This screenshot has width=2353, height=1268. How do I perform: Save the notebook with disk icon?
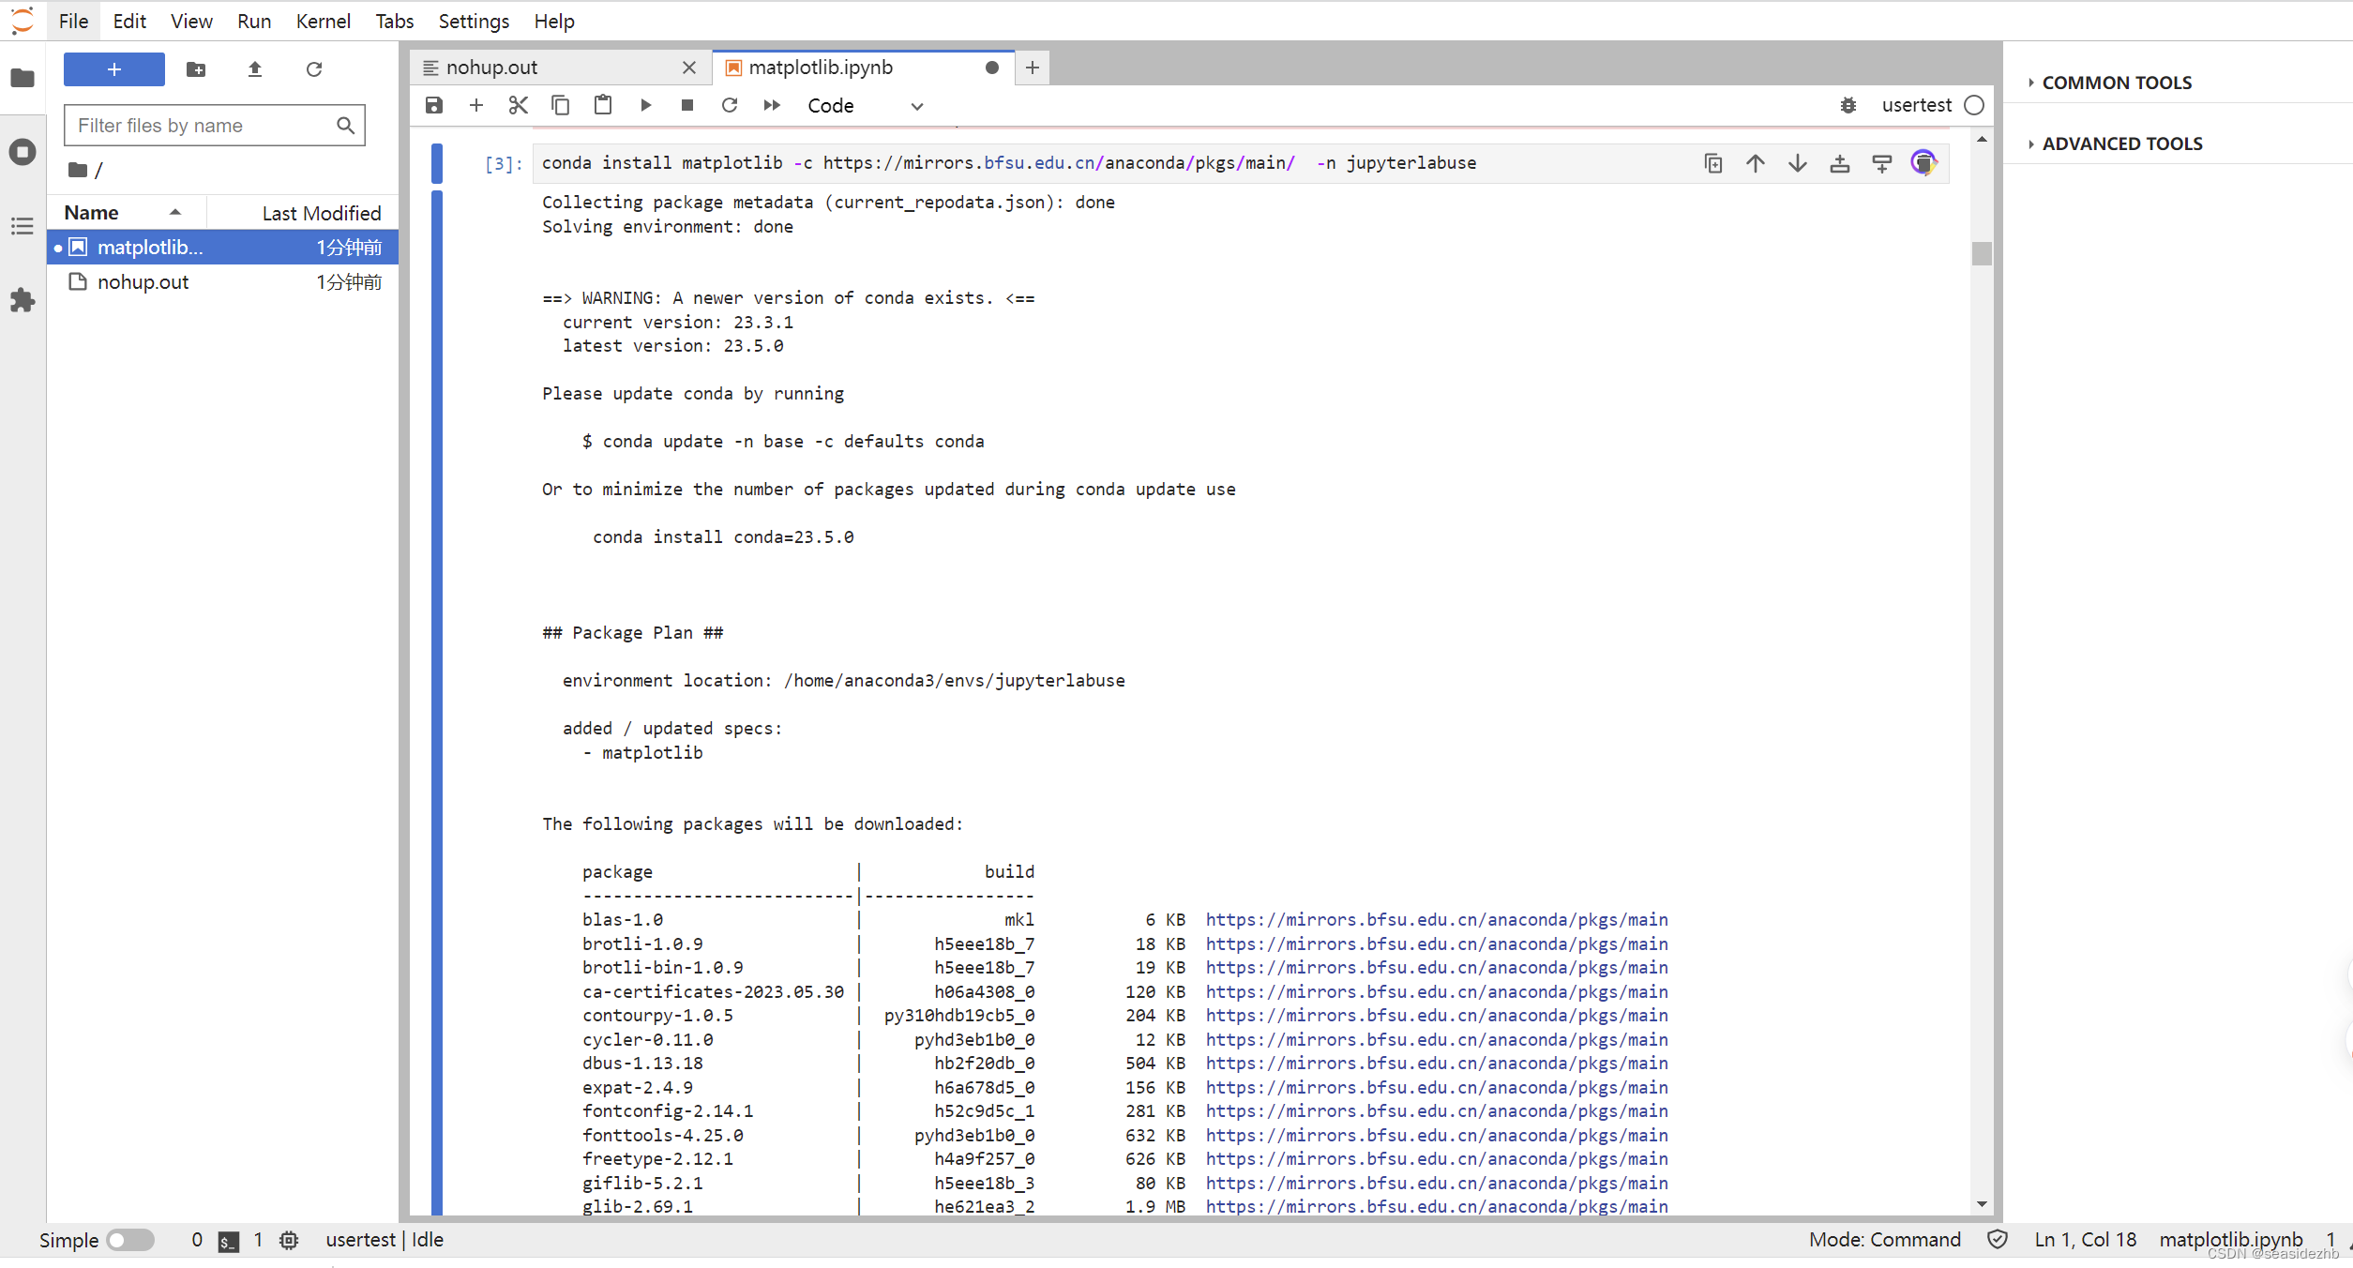(434, 105)
